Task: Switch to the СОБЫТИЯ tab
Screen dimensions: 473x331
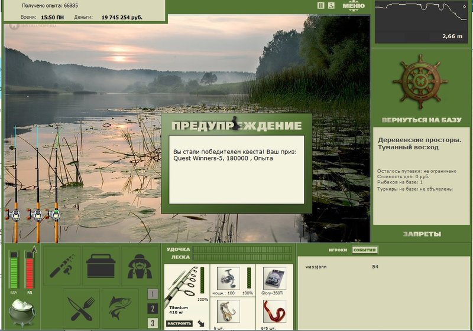Action: (x=364, y=250)
